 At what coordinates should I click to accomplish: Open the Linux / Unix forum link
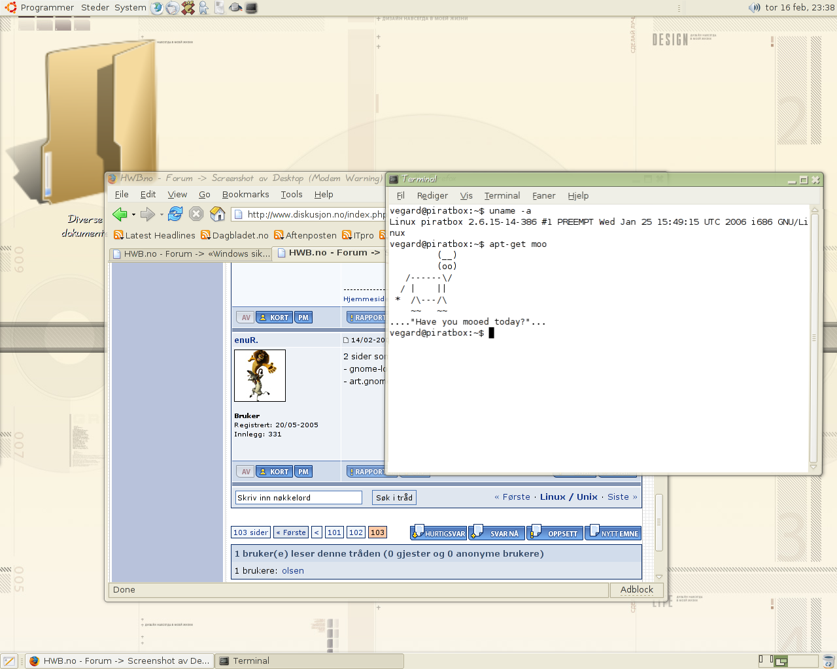(569, 497)
